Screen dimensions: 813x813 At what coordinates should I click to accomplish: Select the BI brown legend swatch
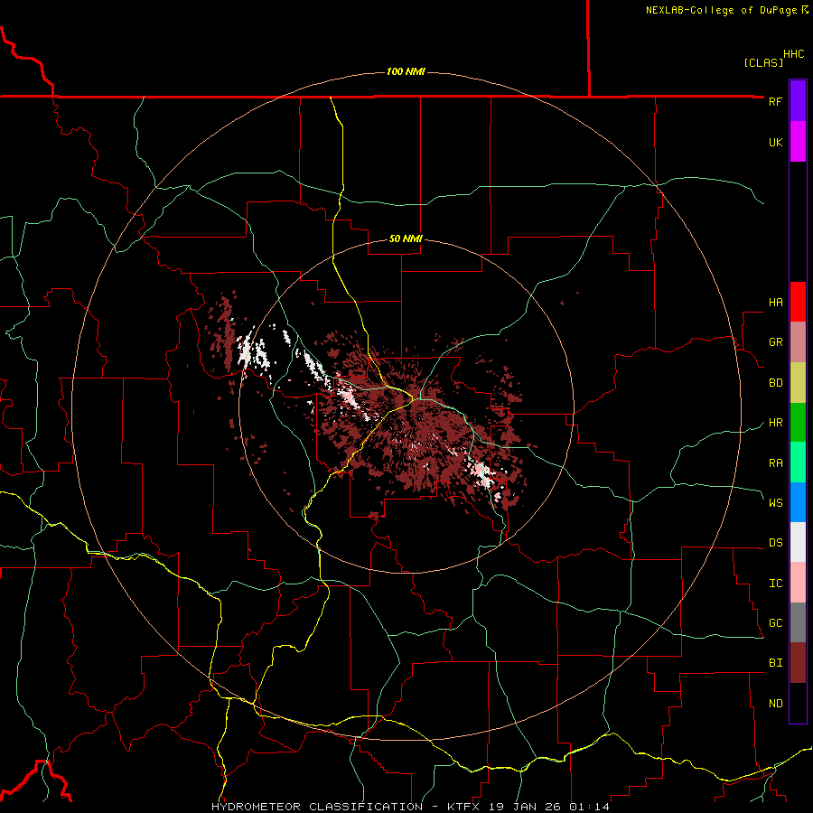[798, 663]
